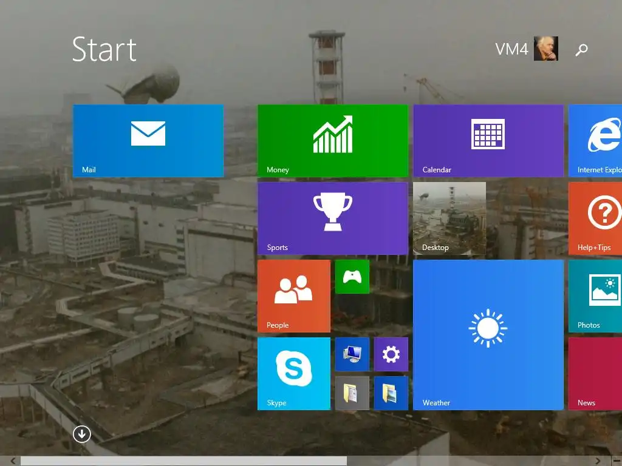Screen dimensions: 622x466
Task: Open the Help+Tips tile
Action: click(x=595, y=218)
